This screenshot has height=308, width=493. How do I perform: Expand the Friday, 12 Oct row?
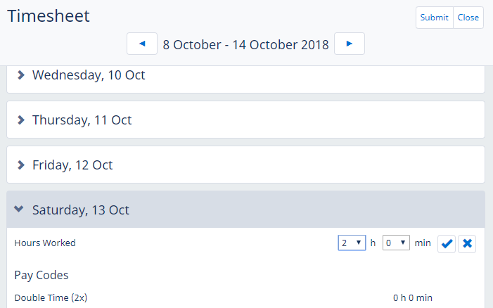click(x=73, y=165)
